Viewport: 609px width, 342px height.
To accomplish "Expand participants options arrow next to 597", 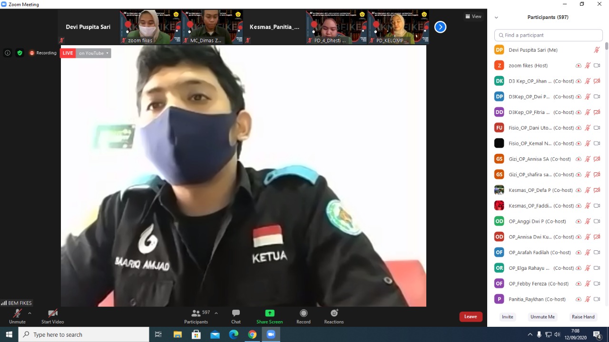I will coord(216,313).
